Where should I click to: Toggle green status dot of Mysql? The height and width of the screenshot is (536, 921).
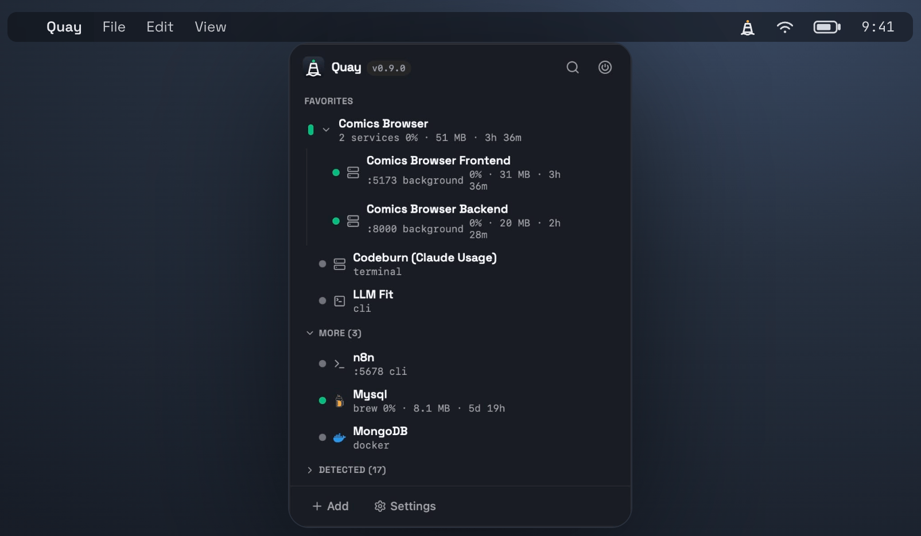point(322,401)
